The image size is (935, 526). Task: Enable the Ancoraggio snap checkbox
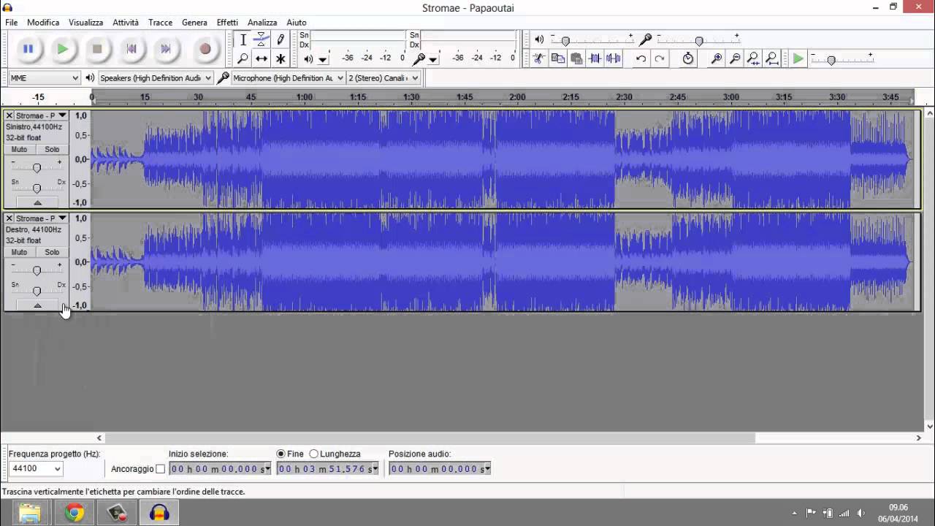(161, 469)
